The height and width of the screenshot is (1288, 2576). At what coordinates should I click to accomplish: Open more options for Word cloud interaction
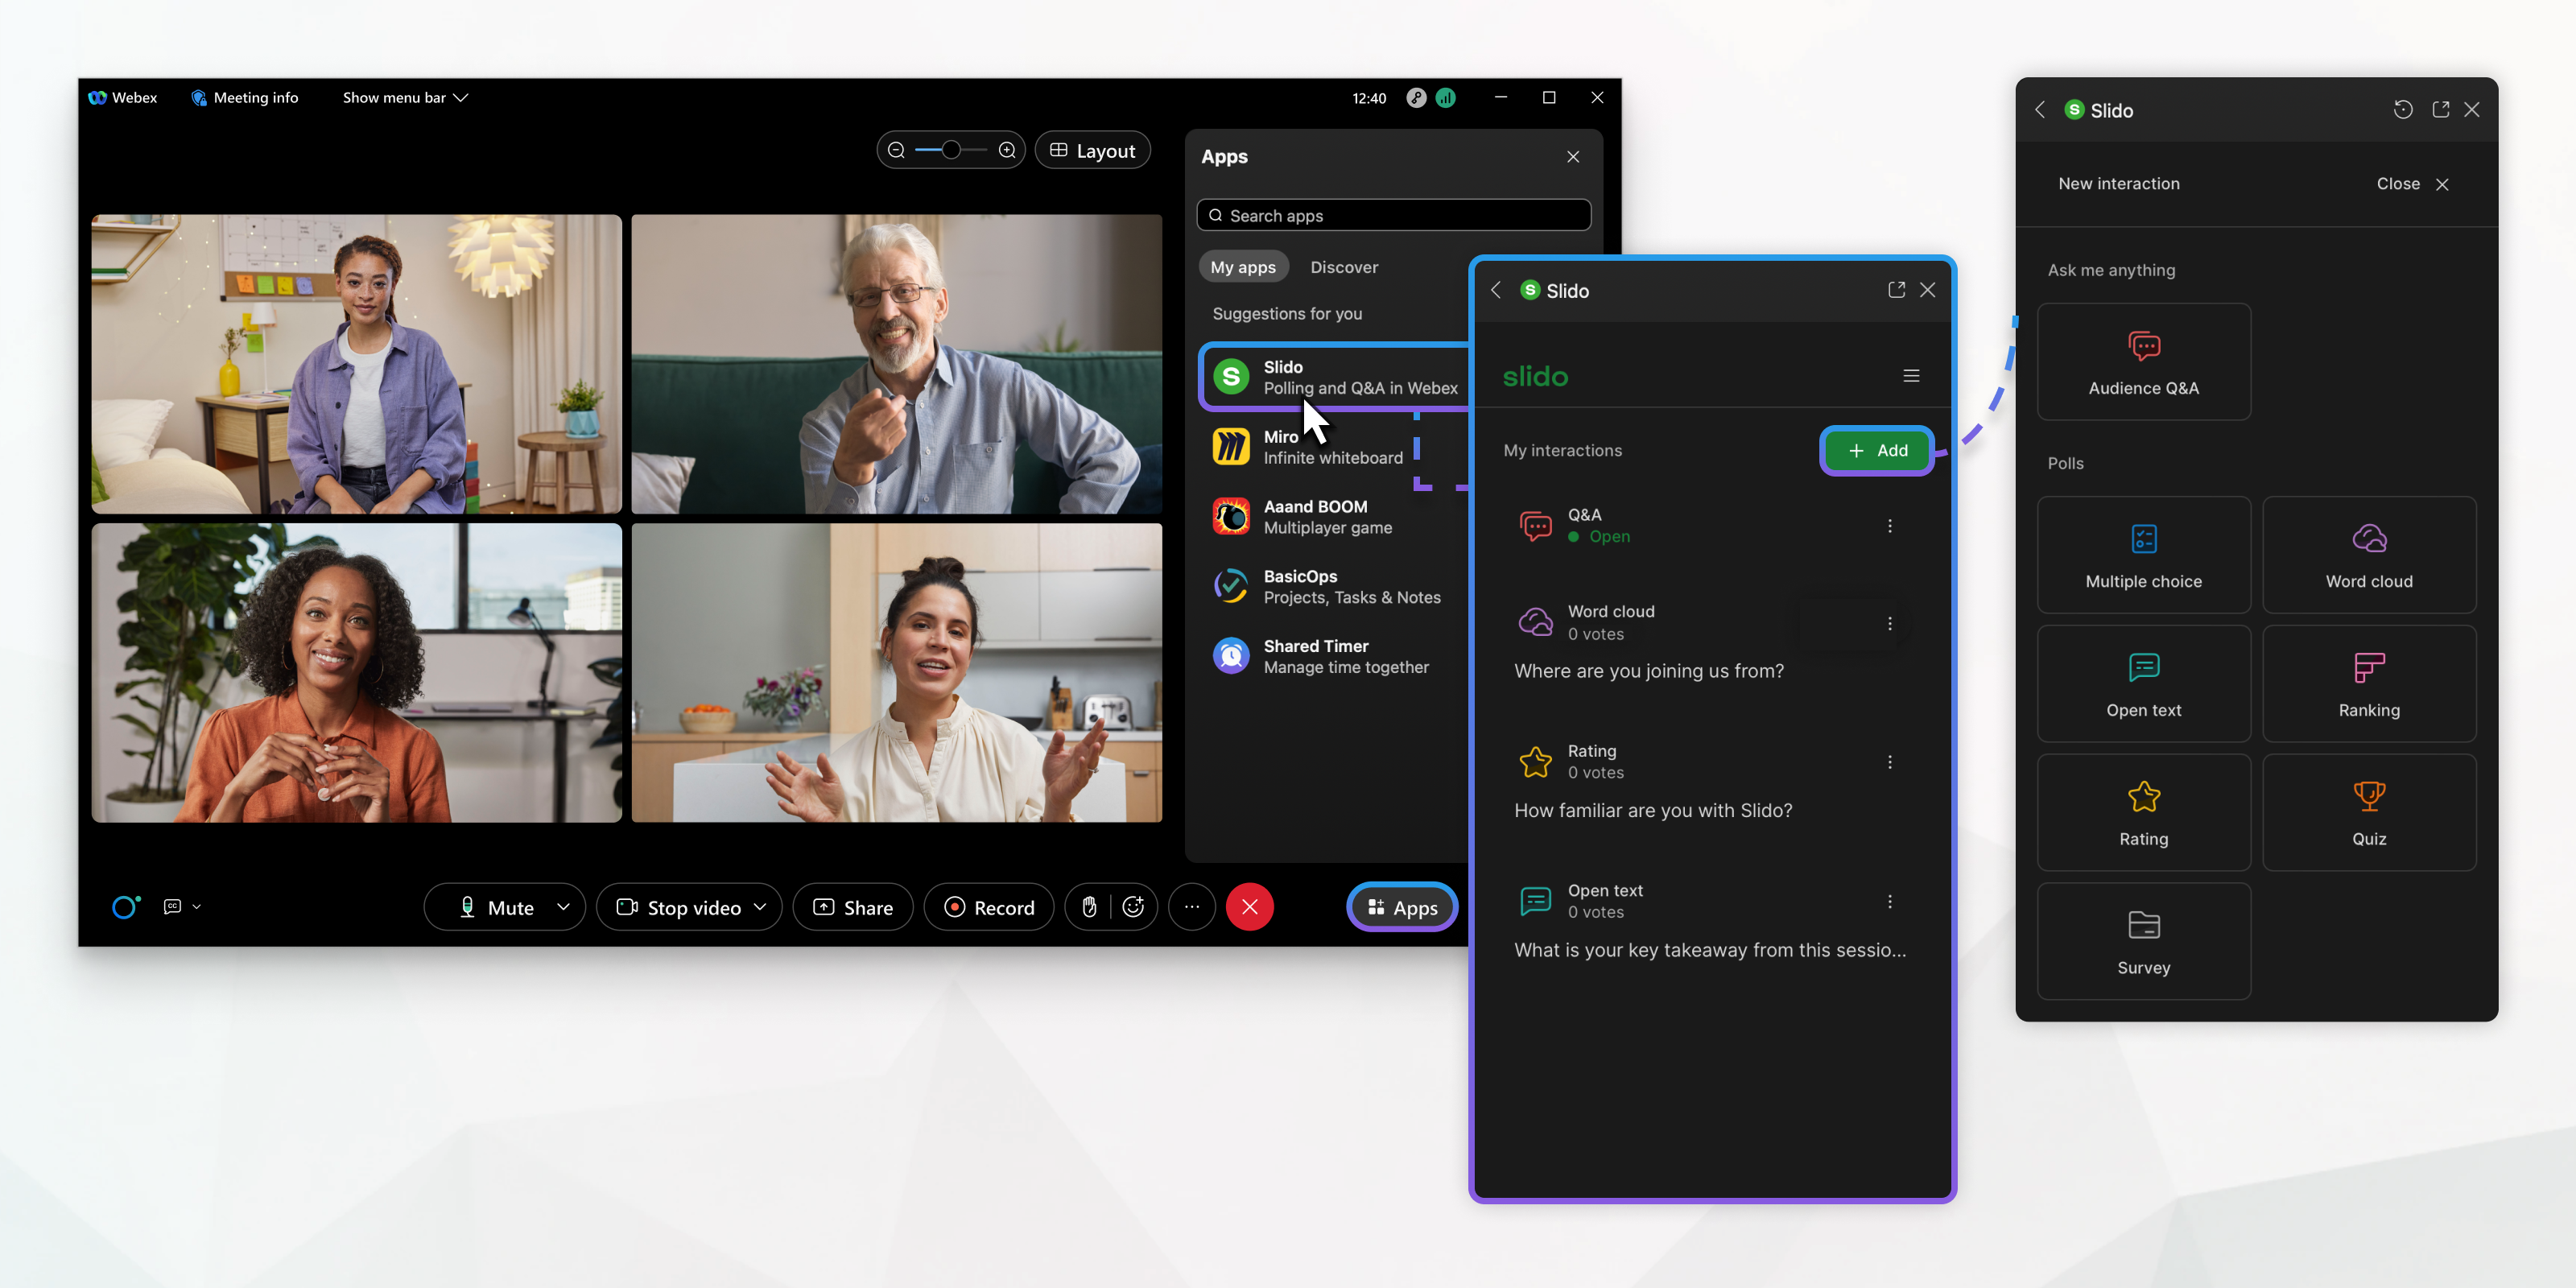[x=1890, y=623]
